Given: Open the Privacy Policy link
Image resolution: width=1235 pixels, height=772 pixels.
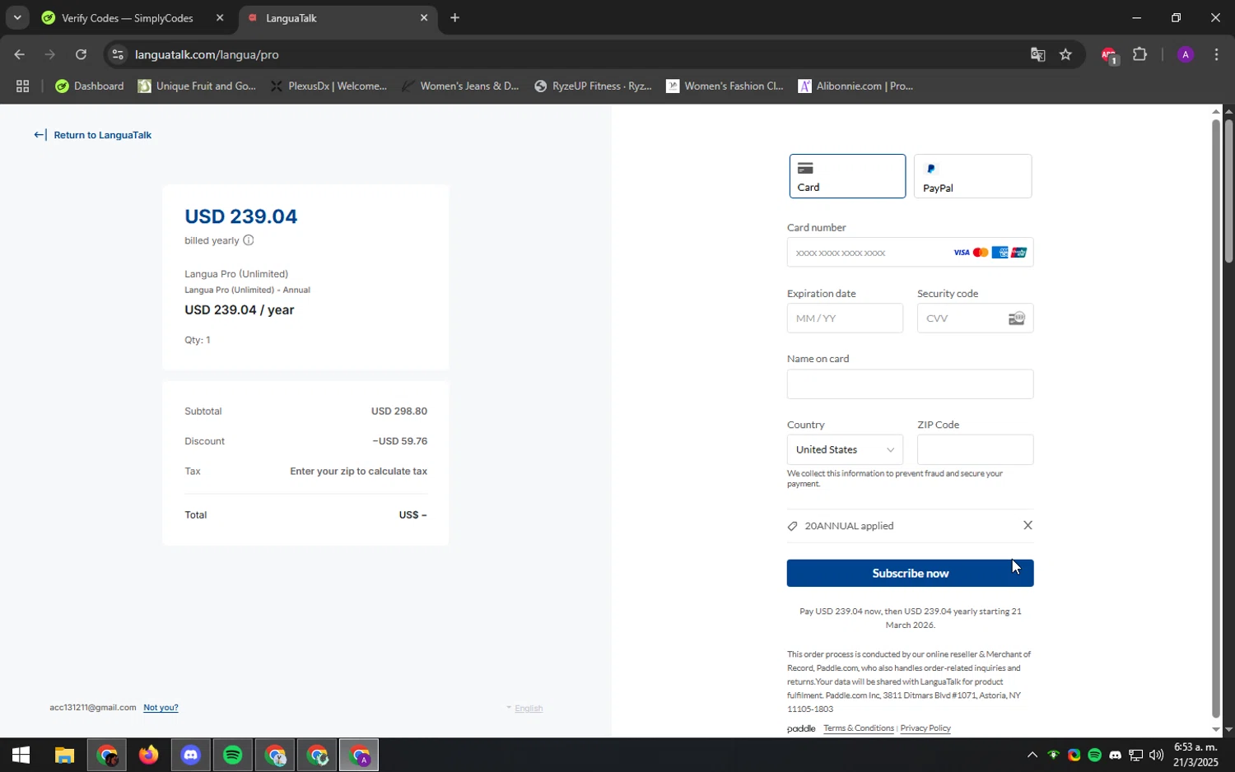Looking at the screenshot, I should point(925,728).
